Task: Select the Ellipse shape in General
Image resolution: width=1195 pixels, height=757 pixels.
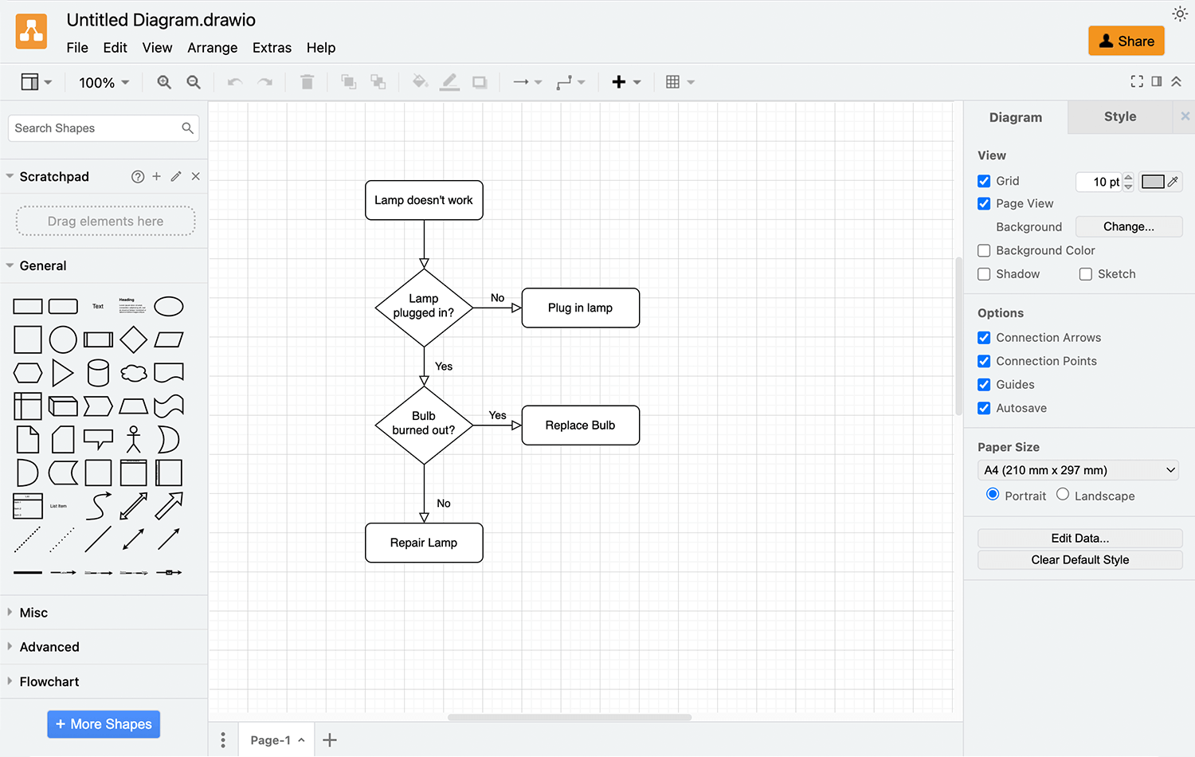Action: (x=169, y=306)
